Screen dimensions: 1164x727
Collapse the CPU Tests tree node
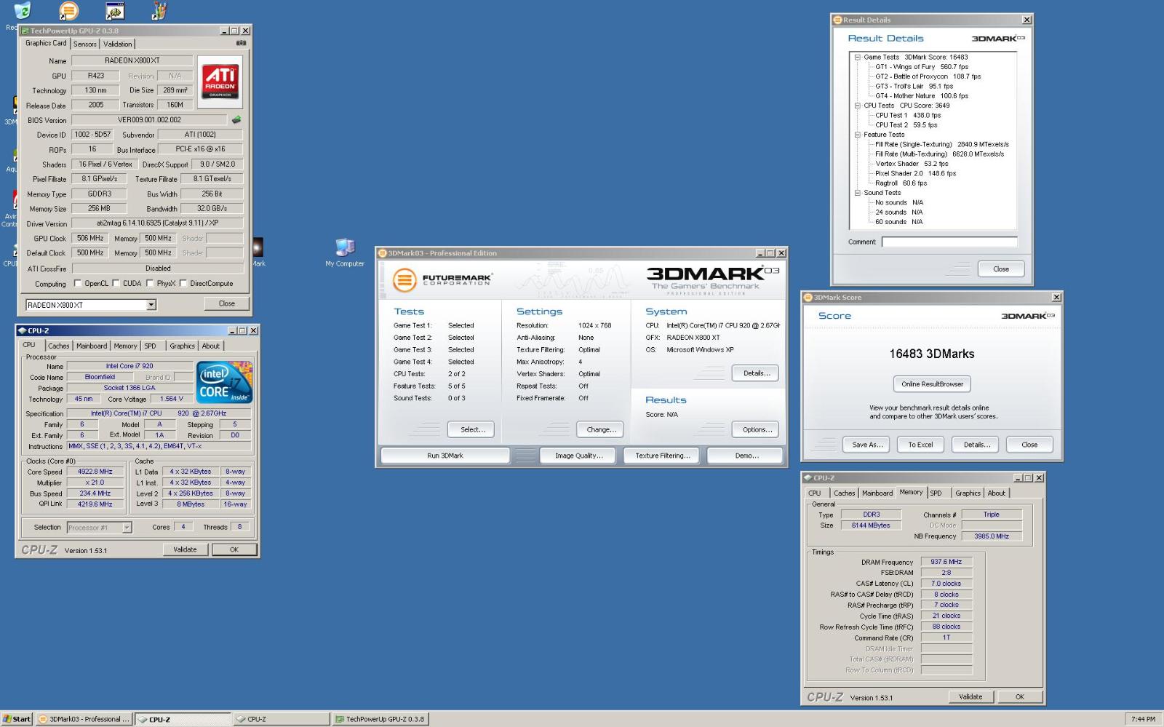[857, 106]
